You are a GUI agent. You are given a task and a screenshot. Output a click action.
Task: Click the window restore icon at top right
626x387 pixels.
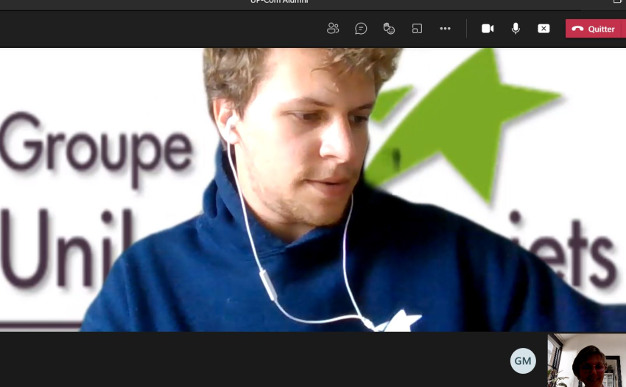[617, 2]
